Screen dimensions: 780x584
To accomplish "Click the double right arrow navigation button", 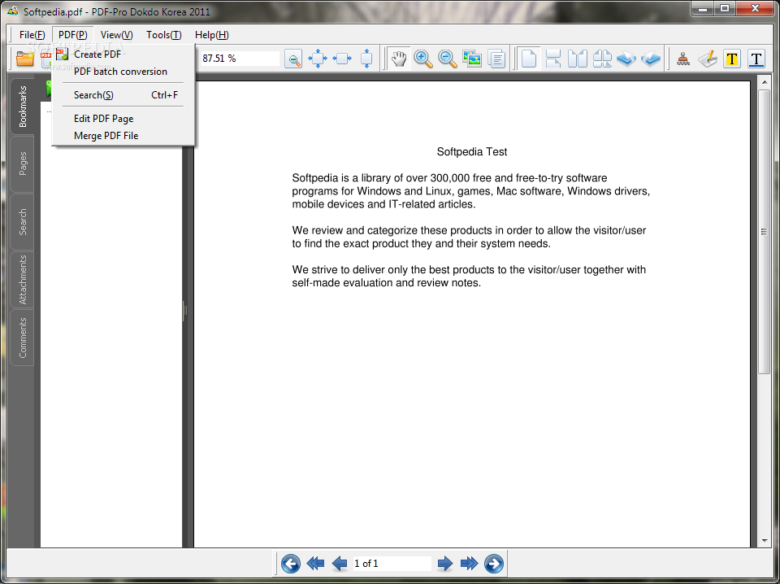I will [469, 564].
